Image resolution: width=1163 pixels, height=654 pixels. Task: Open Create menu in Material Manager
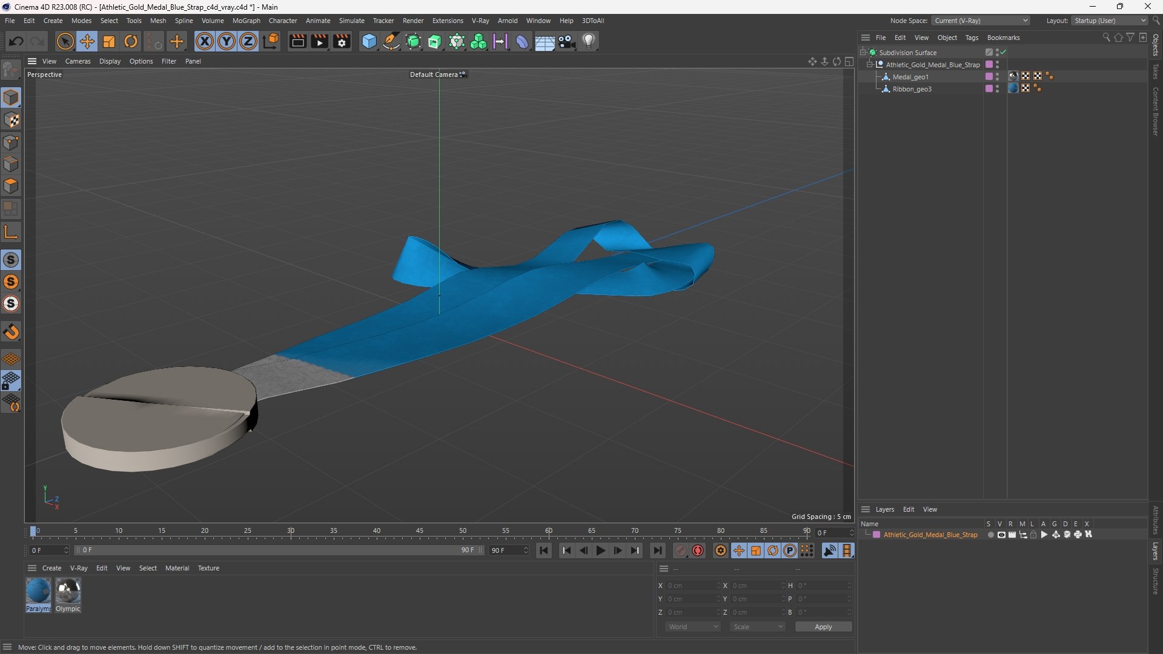(51, 568)
